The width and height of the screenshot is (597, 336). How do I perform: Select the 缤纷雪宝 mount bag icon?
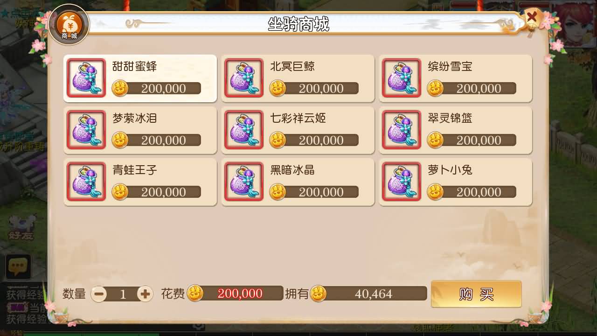[x=402, y=78]
